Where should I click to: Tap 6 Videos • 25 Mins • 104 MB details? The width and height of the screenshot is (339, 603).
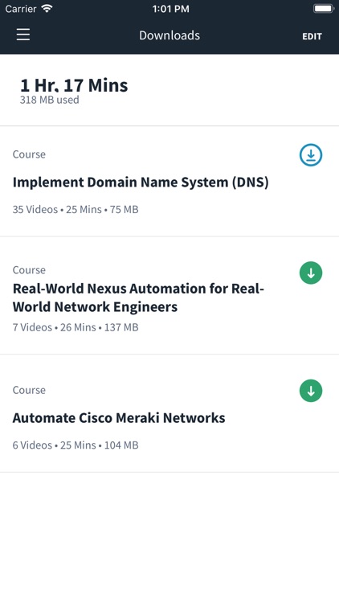76,445
